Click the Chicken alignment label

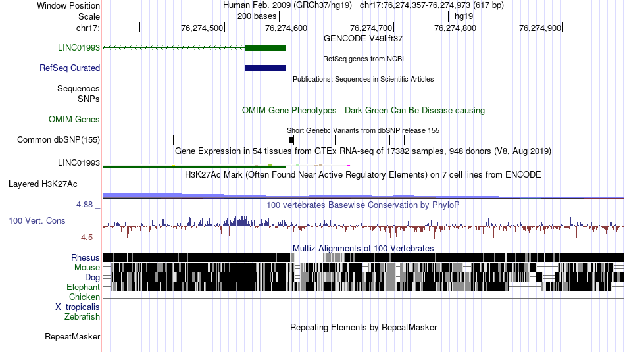84,297
